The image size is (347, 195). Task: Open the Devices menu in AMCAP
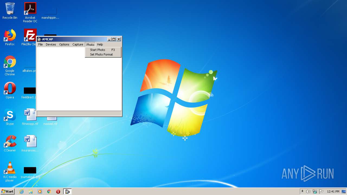[51, 44]
